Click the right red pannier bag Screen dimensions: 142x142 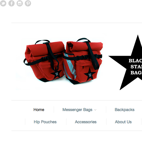point(83,61)
